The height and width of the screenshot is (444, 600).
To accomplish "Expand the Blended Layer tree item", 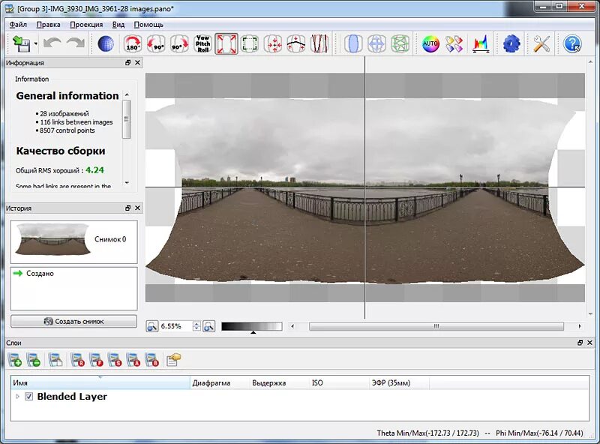I will click(x=17, y=397).
